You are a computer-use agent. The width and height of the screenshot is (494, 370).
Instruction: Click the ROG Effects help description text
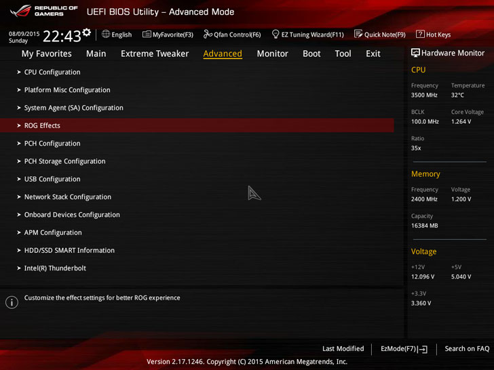pos(102,298)
